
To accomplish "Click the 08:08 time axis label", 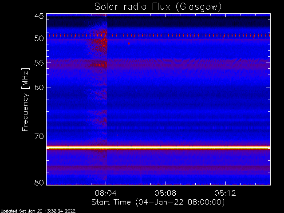I will pyautogui.click(x=166, y=193).
